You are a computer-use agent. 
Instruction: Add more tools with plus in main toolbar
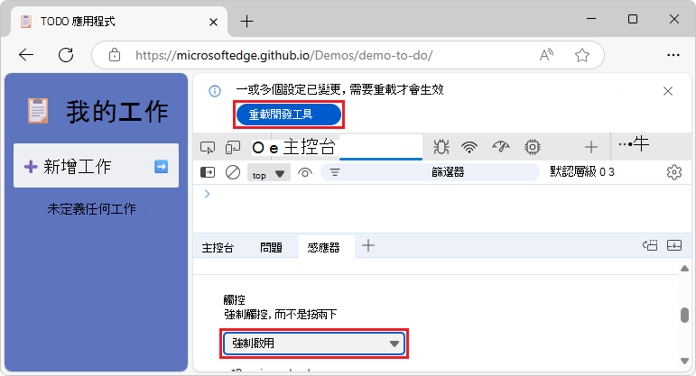(x=591, y=147)
